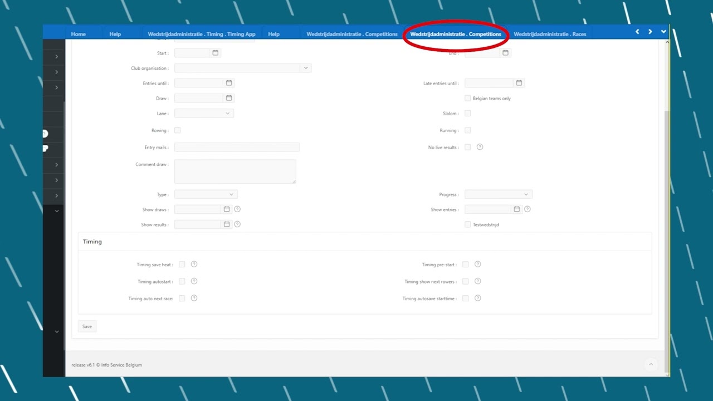This screenshot has height=401, width=713.
Task: Show help for Timing autostart
Action: point(194,281)
